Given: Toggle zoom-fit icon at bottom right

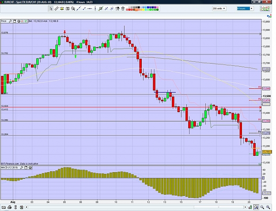Looking at the screenshot, I should pyautogui.click(x=256, y=207).
